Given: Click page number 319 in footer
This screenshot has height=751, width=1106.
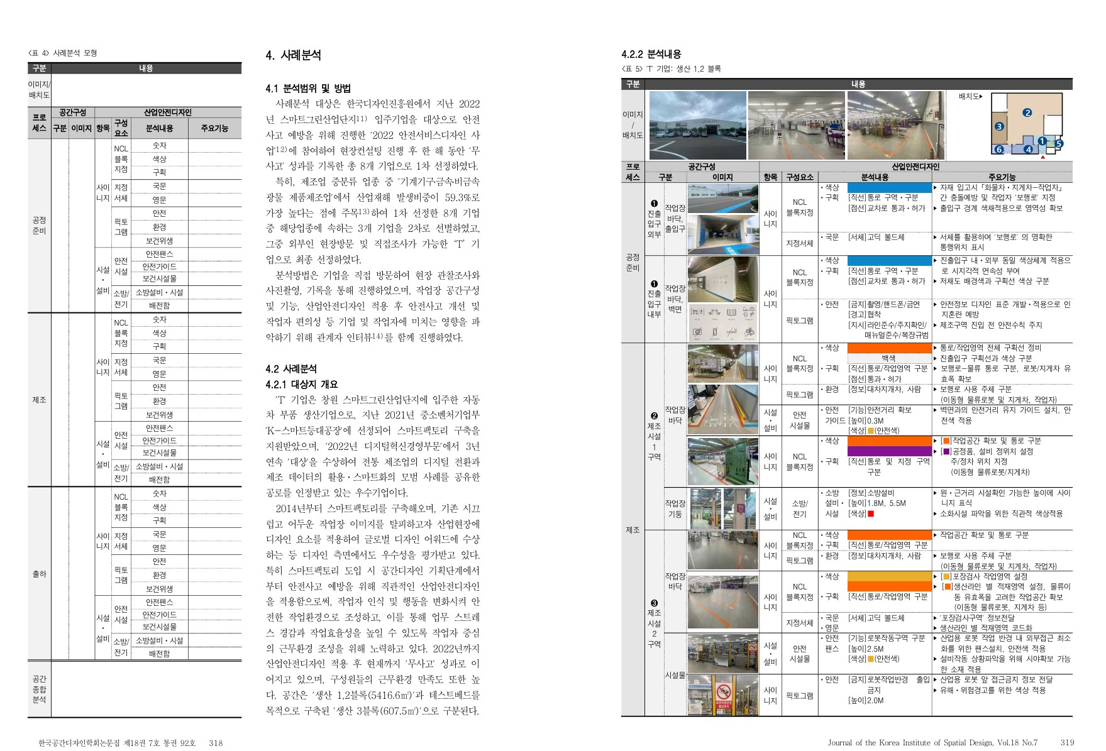Looking at the screenshot, I should [x=1067, y=742].
